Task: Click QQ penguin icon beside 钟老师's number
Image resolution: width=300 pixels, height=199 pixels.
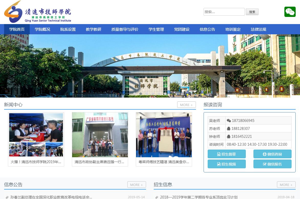Action: [x=229, y=137]
